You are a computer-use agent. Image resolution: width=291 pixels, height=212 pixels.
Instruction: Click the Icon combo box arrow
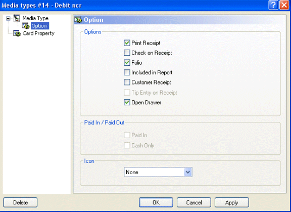coord(188,172)
